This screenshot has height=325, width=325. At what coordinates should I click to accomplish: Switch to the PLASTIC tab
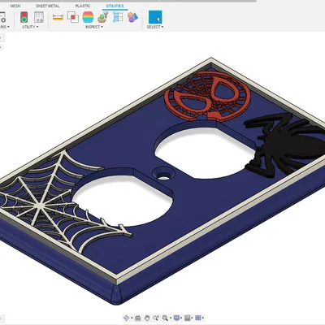click(83, 6)
